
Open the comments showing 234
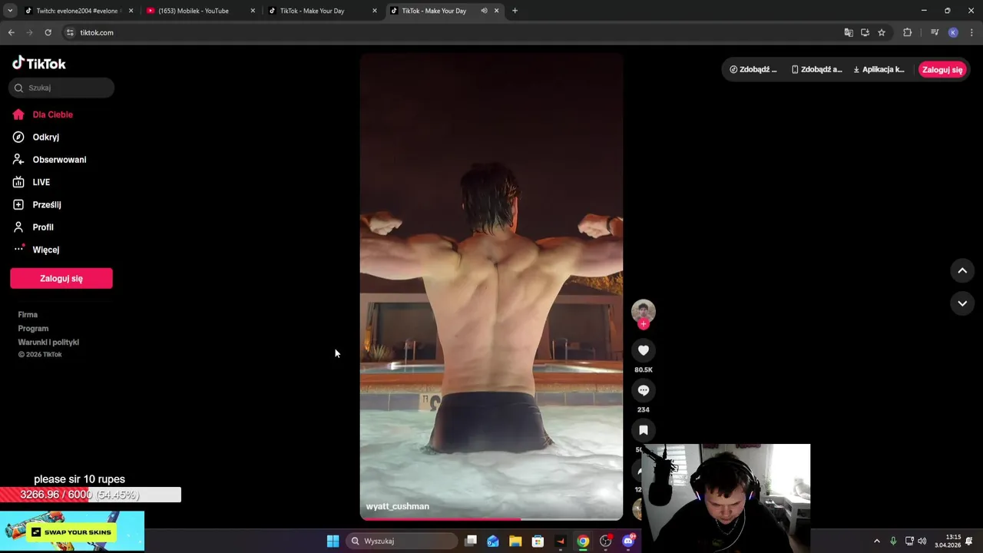tap(644, 390)
